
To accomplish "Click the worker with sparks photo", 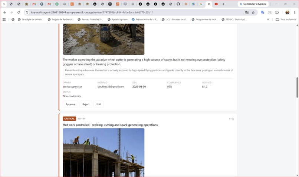I will tap(103, 39).
